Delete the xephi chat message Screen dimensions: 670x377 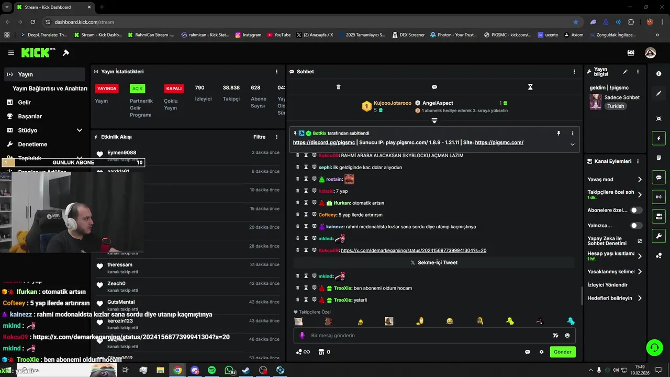coord(298,167)
